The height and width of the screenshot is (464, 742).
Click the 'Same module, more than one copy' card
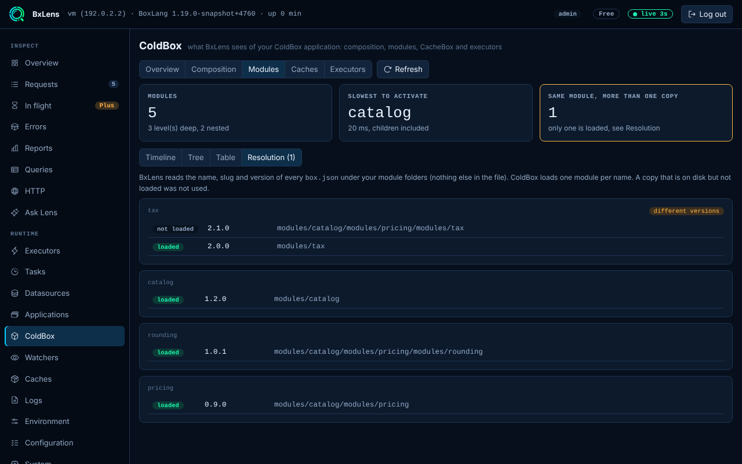636,113
